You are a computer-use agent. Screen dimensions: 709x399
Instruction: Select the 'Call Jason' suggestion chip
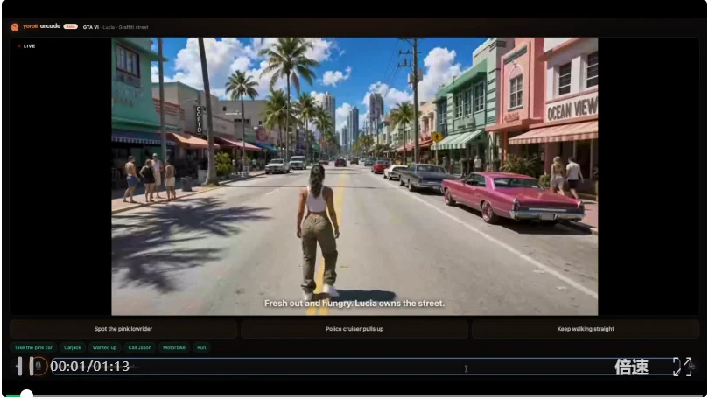(x=140, y=347)
